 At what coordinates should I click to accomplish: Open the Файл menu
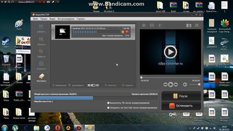click(x=36, y=19)
